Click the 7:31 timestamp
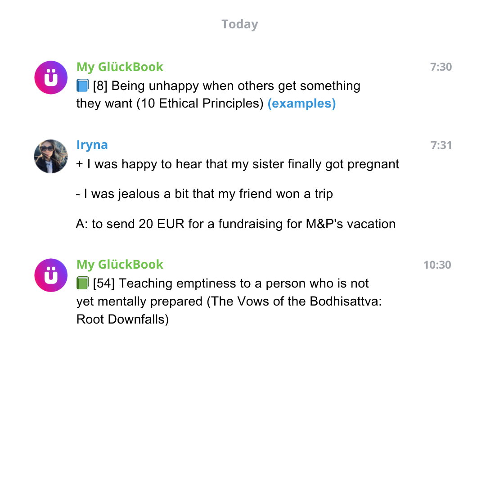Image resolution: width=486 pixels, height=486 pixels. pos(441,145)
